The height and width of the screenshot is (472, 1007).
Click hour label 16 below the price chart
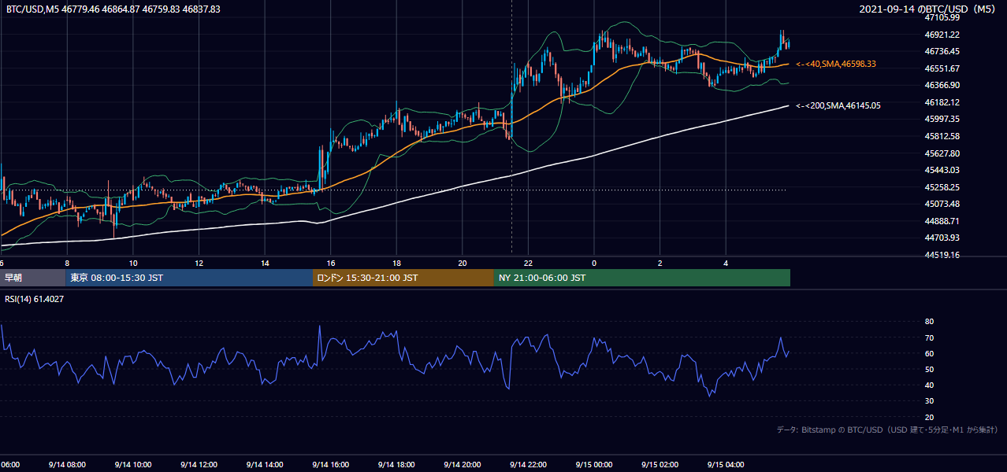click(331, 263)
